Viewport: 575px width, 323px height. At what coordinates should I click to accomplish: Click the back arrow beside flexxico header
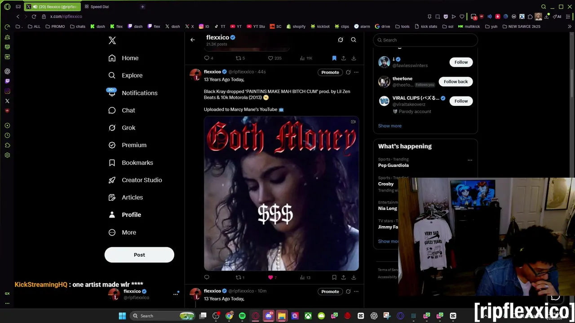(192, 40)
